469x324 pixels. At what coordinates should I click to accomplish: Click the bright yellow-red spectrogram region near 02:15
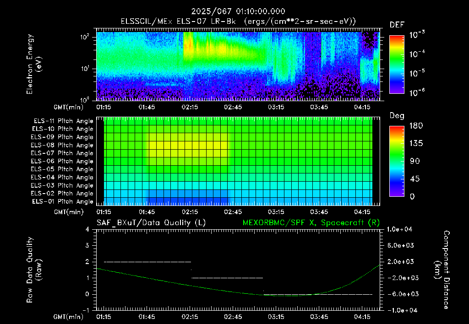click(x=189, y=46)
